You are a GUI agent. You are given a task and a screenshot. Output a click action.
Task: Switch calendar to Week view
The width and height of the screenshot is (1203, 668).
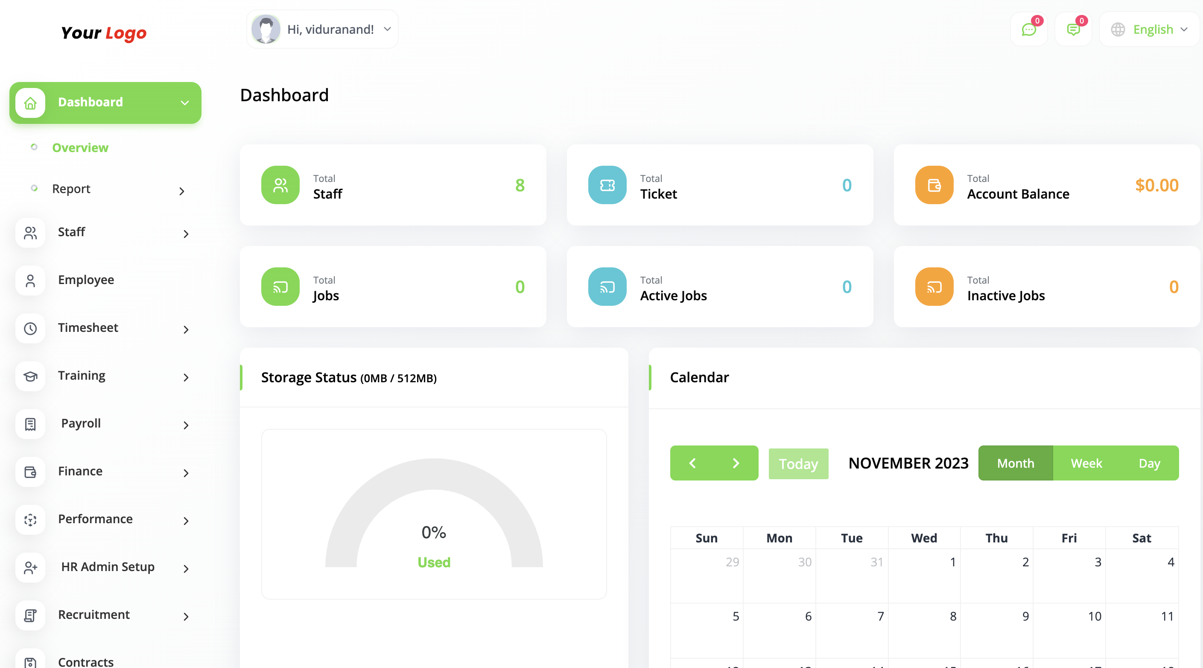click(x=1086, y=463)
